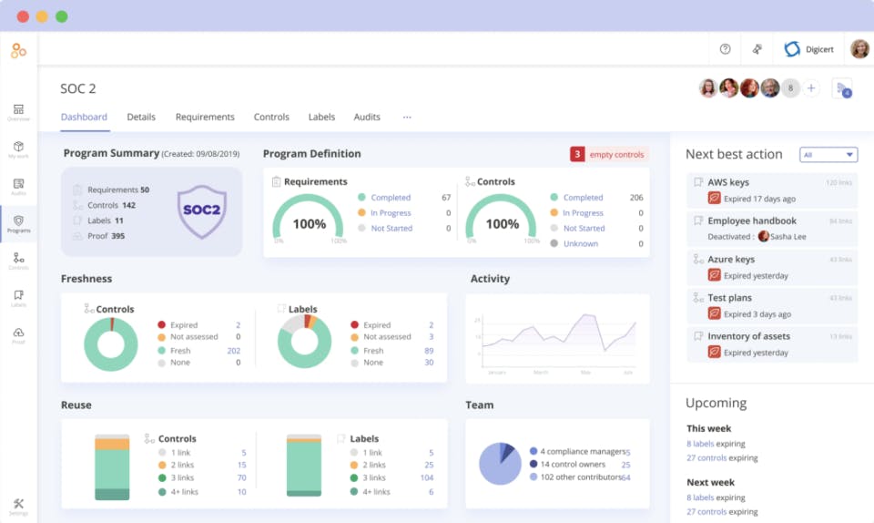Go to Audits sidebar icon
Screen dimensions: 874x523
[x=18, y=187]
